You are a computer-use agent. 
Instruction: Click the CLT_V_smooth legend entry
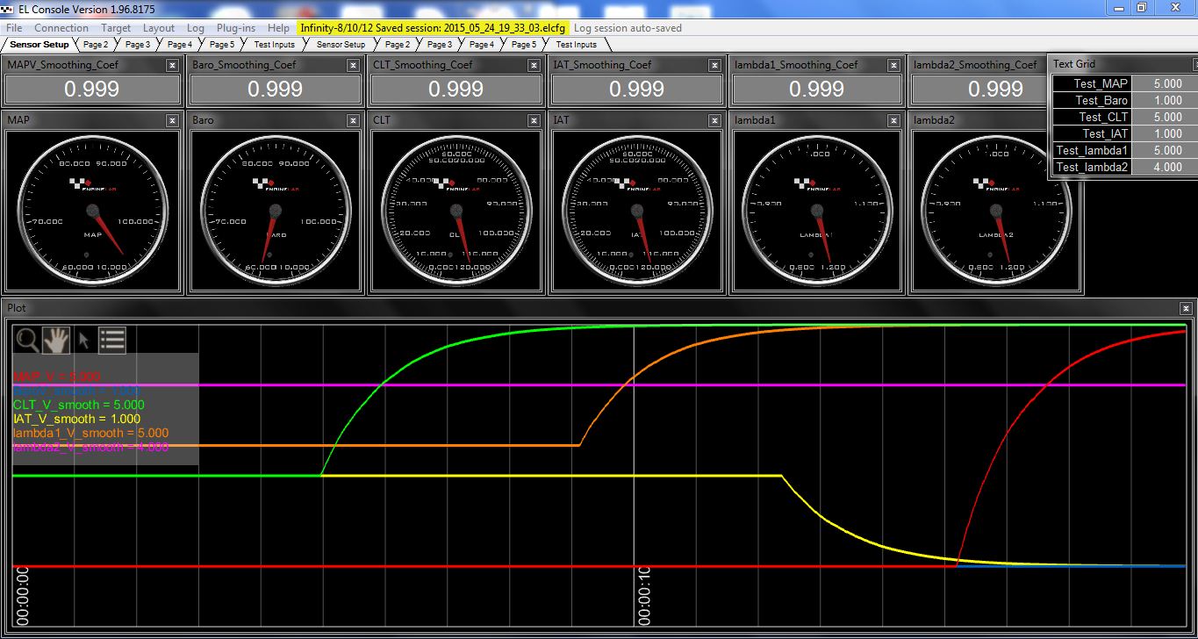78,405
